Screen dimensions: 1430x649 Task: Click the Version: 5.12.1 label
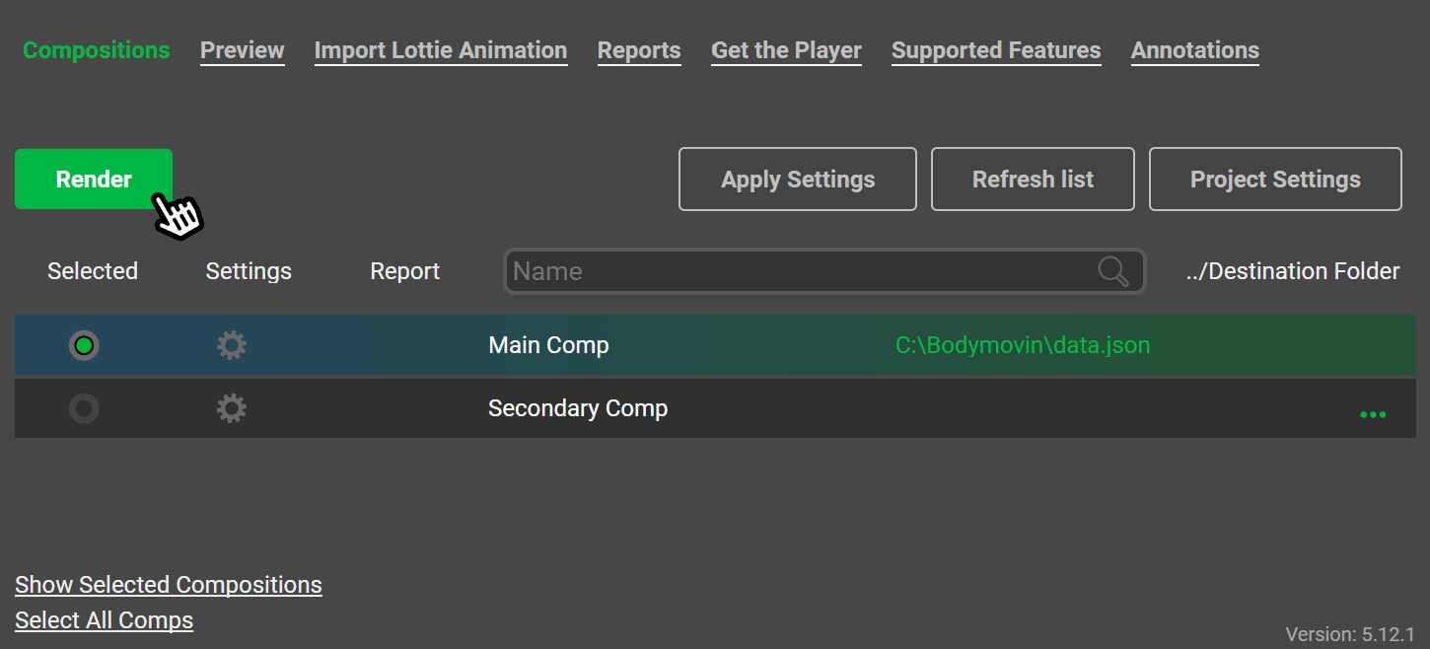pos(1350,633)
